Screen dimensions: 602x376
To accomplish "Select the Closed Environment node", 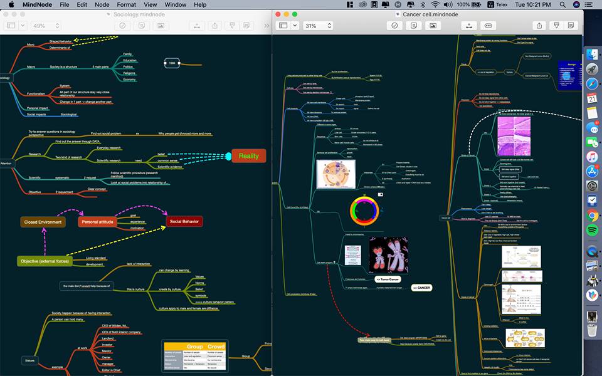I will pos(43,222).
